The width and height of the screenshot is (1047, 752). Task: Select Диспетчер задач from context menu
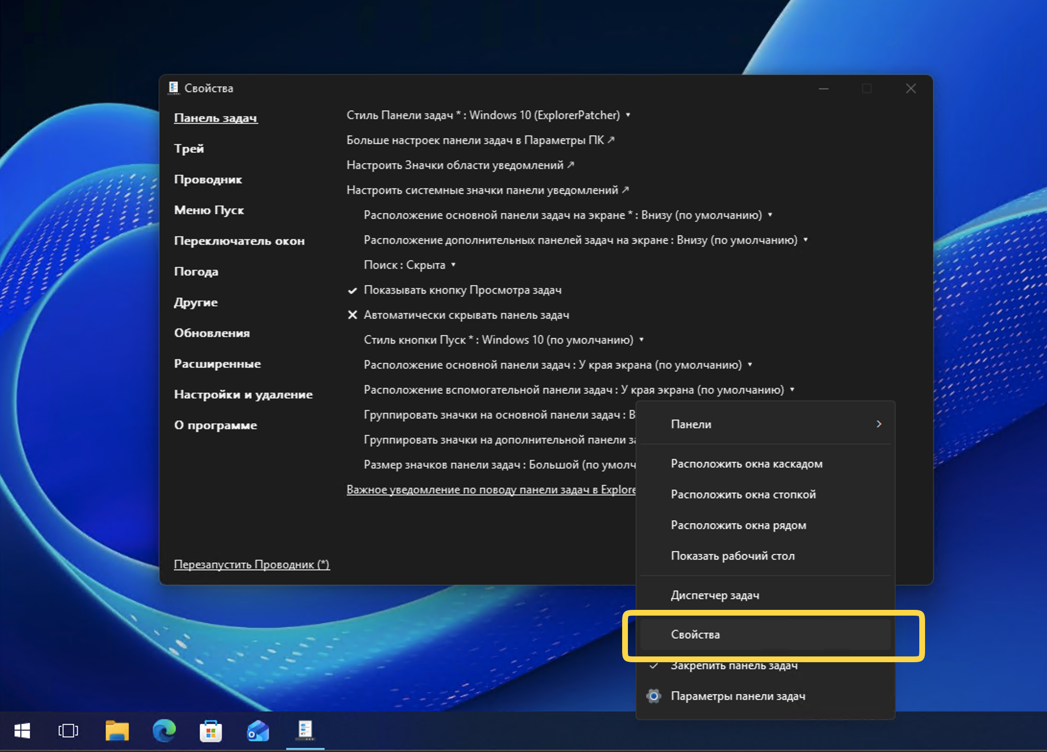[x=714, y=595]
